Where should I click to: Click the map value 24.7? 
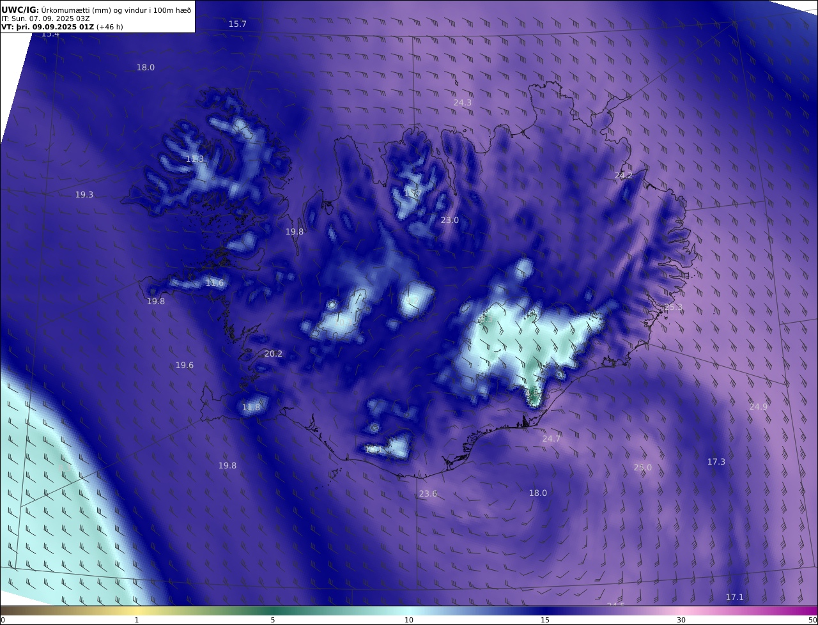point(552,438)
